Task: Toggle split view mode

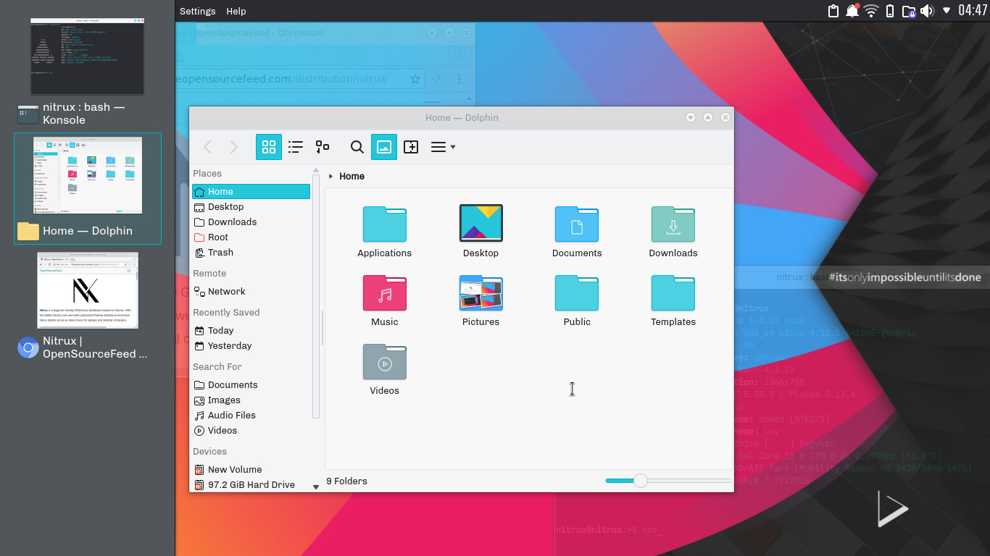Action: click(x=410, y=146)
